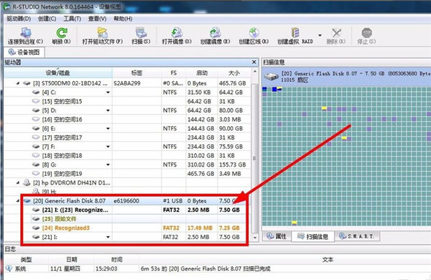Viewport: 431px width, 280px height.
Task: Select the [25] raw files entry
Action: point(59,219)
